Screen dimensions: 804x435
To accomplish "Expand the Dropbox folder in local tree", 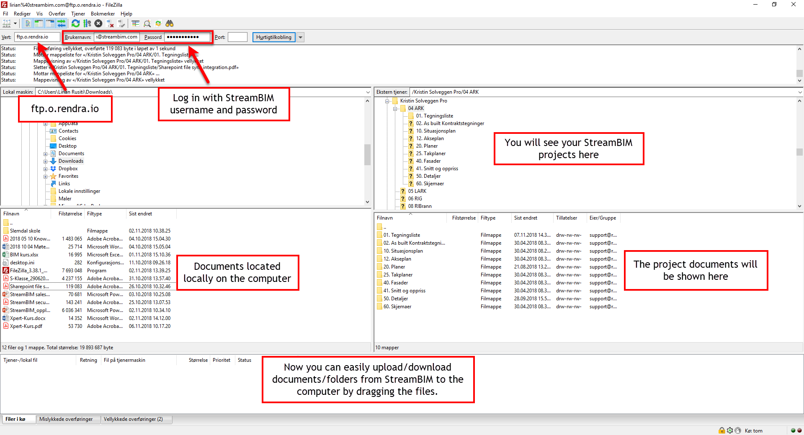I will 45,169.
